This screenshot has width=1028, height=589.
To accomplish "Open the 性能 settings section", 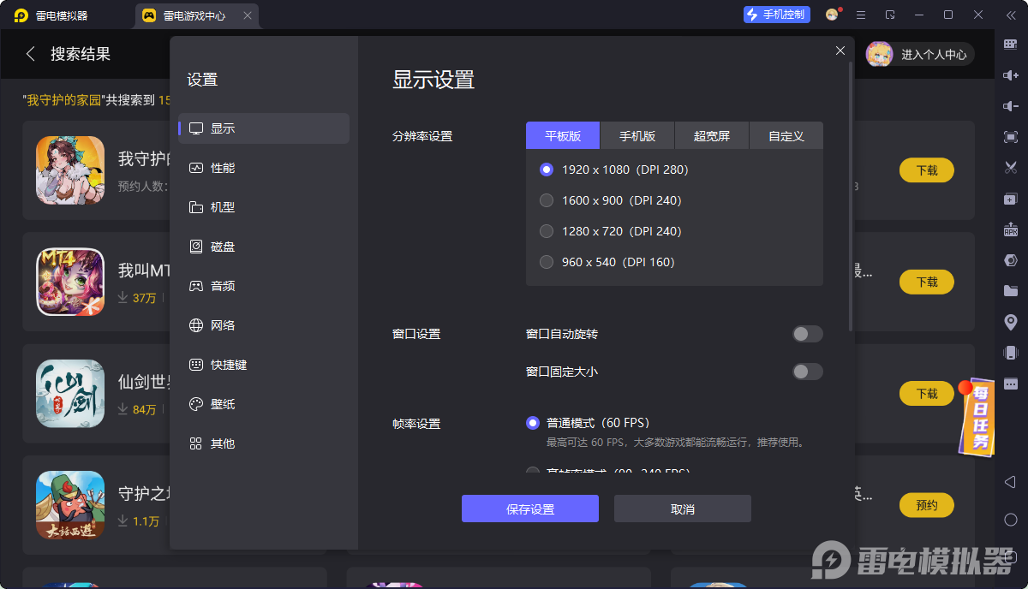I will (x=264, y=168).
